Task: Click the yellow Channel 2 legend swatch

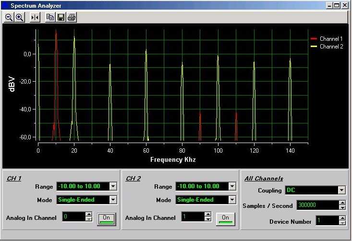Action: click(x=314, y=47)
